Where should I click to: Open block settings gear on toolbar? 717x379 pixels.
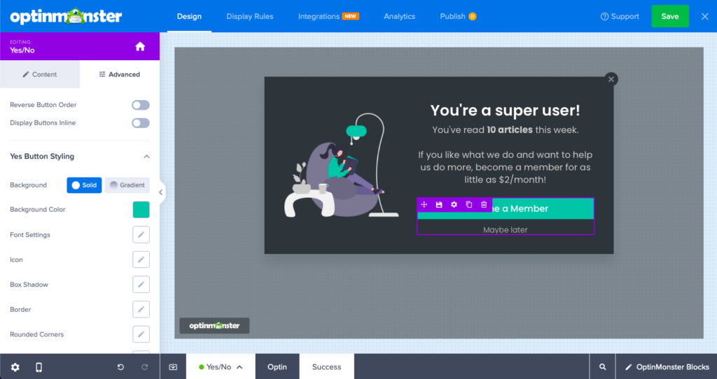tap(454, 205)
